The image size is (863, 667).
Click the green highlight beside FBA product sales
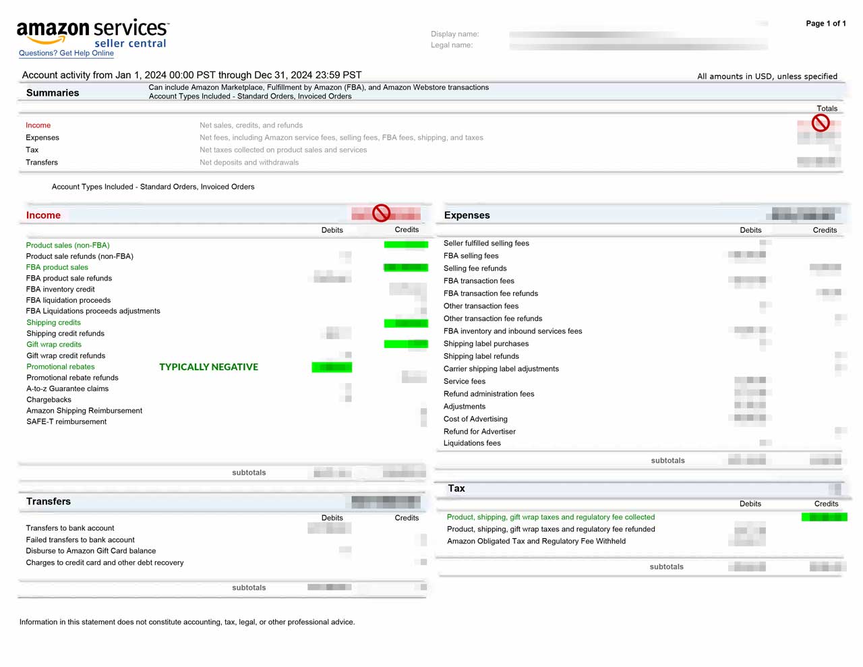[x=406, y=268]
